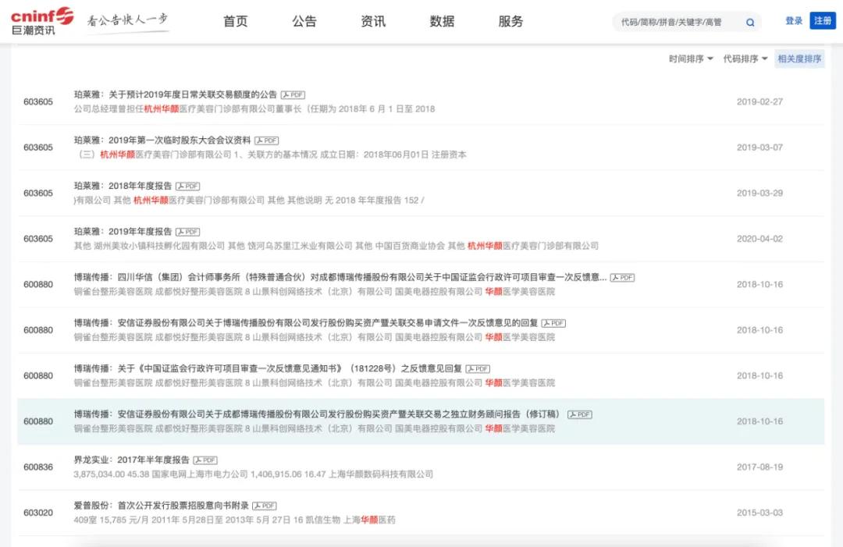Viewport: 843px width, 547px height.
Task: Open the 珀莱雅 日常关联交易额度公告 title link
Action: pyautogui.click(x=178, y=94)
